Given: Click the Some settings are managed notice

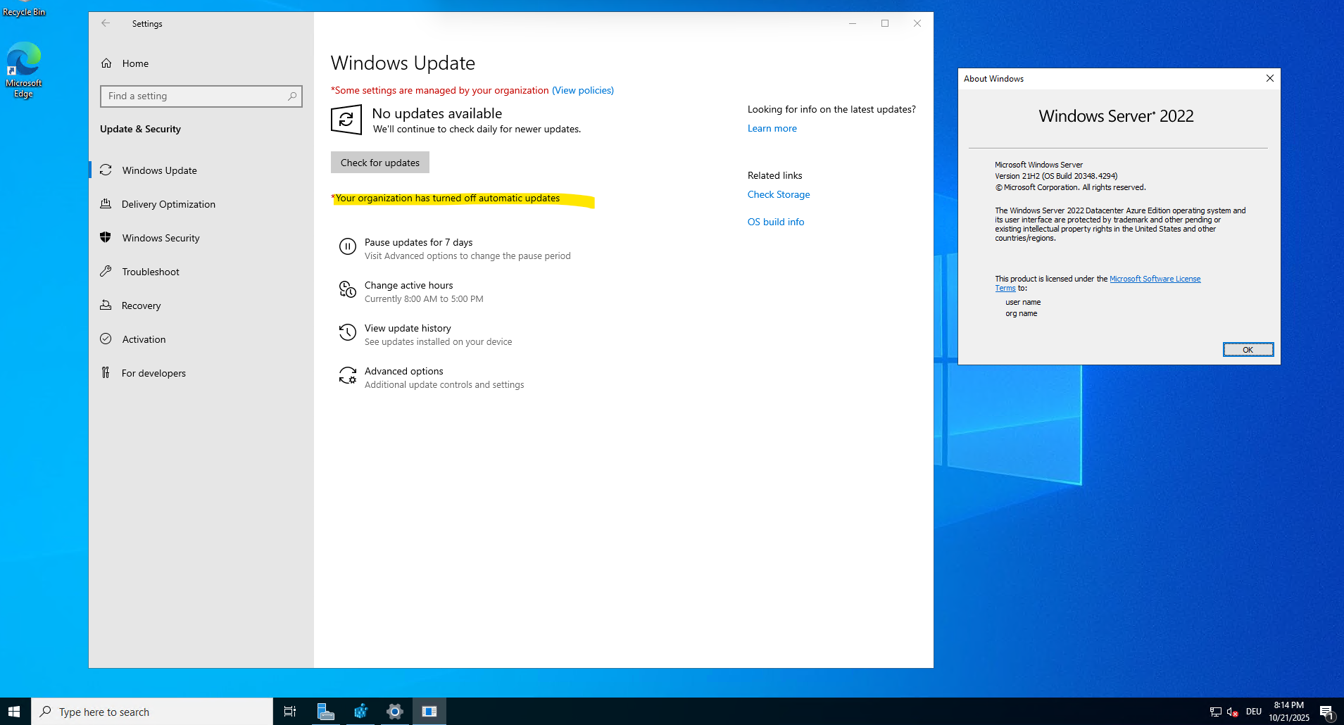Looking at the screenshot, I should coord(440,90).
